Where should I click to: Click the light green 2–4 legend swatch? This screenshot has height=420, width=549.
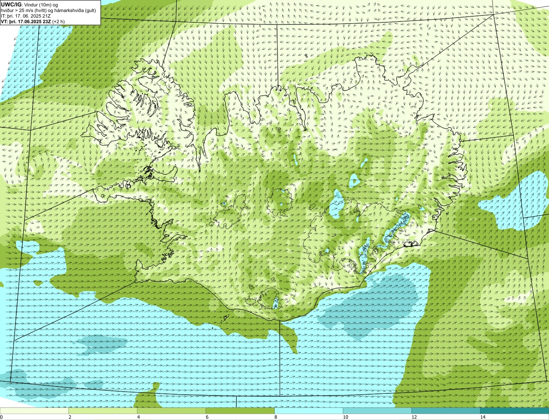(x=103, y=411)
